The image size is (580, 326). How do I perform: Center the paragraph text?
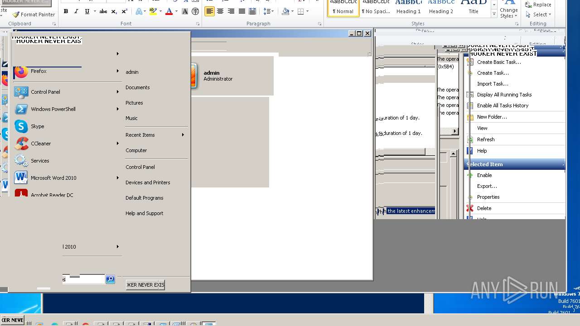click(220, 11)
